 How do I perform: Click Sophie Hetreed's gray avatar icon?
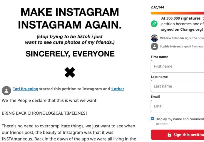click(154, 47)
